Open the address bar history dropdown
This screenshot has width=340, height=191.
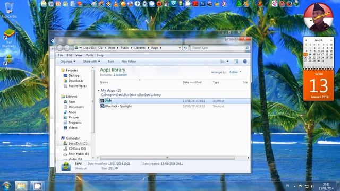point(180,48)
